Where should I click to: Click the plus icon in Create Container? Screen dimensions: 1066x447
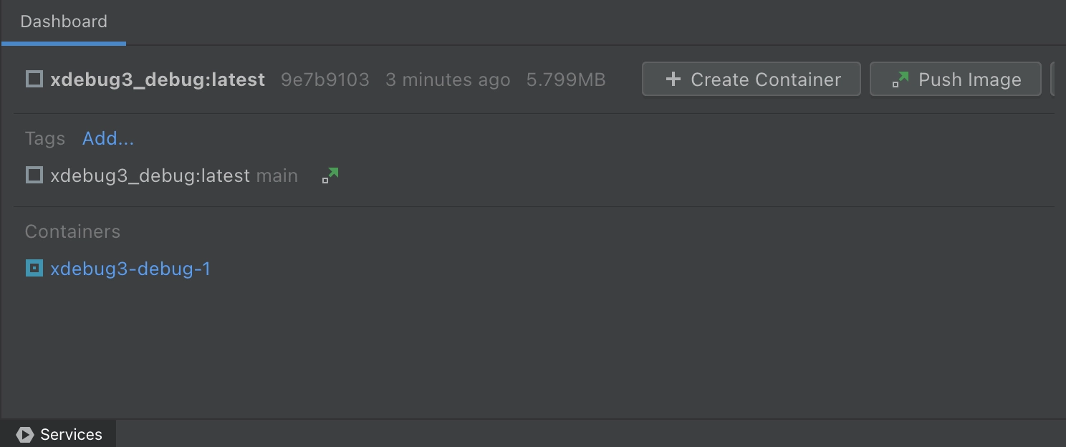pos(673,79)
